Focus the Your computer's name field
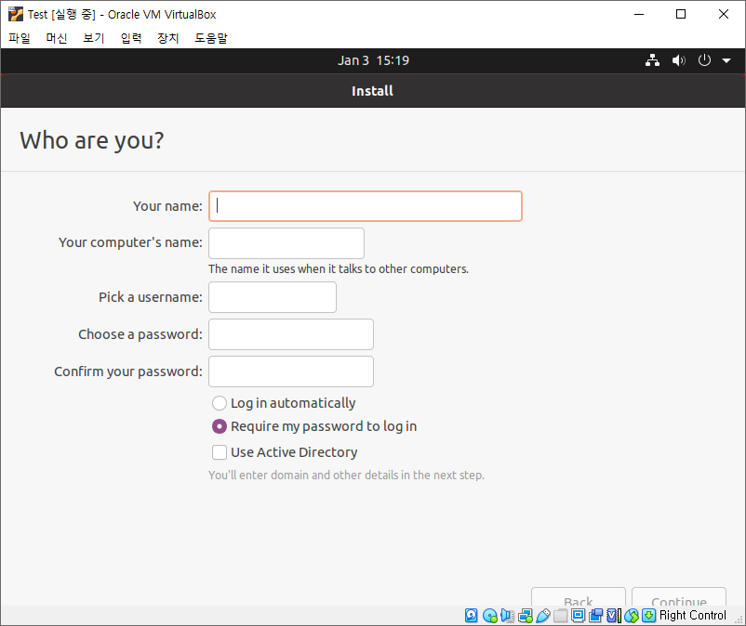746x626 pixels. 286,243
